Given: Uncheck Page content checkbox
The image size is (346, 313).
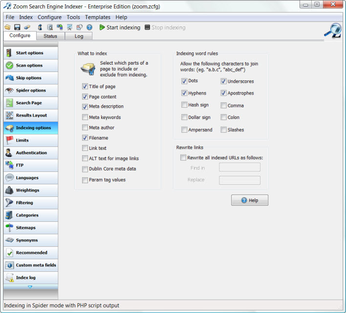Looking at the screenshot, I should 85,96.
